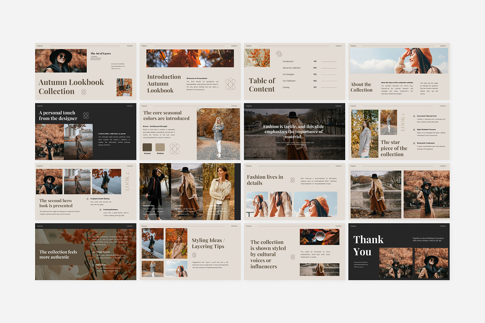
Task: Click the vertical 'LOOK 2' label
Action: (127, 181)
